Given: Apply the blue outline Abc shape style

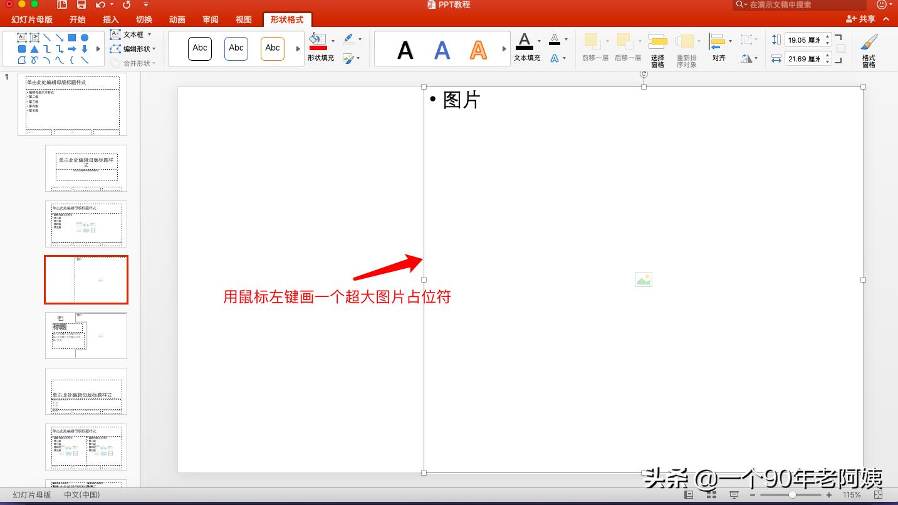Looking at the screenshot, I should (x=236, y=48).
